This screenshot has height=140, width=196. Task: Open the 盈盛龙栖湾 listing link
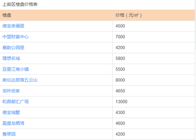tap(13, 123)
